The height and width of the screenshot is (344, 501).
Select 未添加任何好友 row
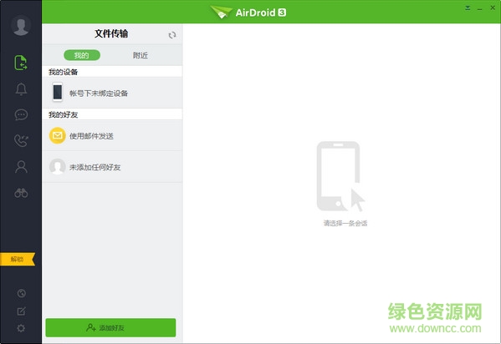point(112,167)
